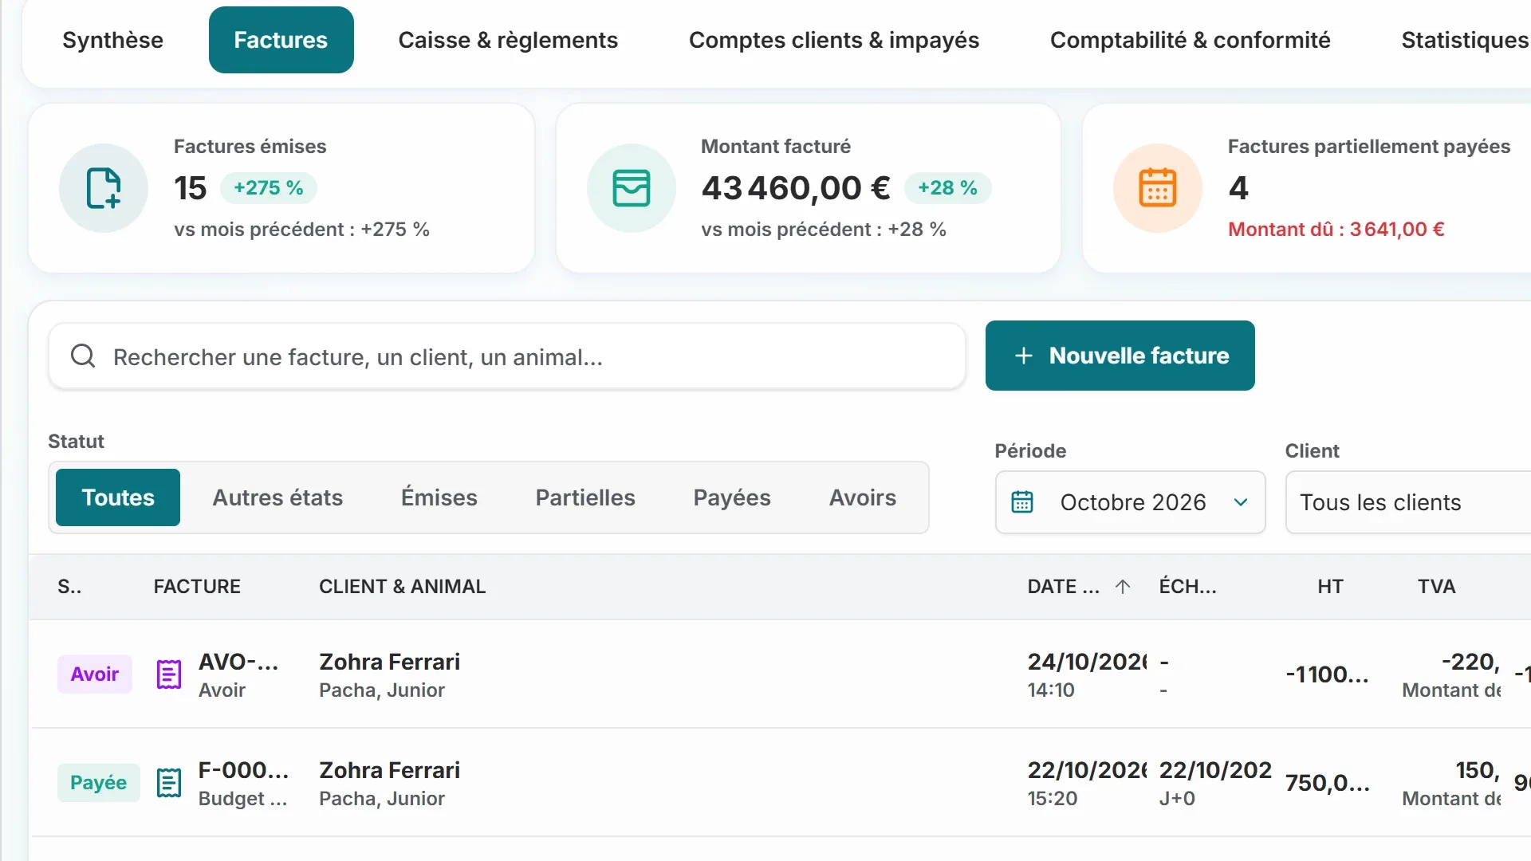Click the purple receipt icon of AVO row

point(168,674)
